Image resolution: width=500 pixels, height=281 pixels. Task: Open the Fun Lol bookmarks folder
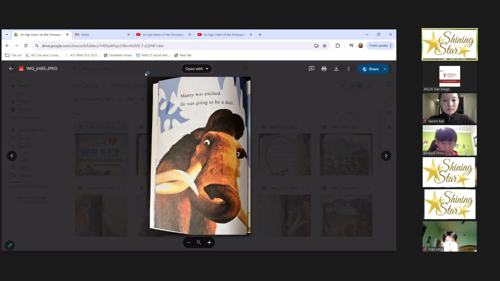[x=13, y=55]
